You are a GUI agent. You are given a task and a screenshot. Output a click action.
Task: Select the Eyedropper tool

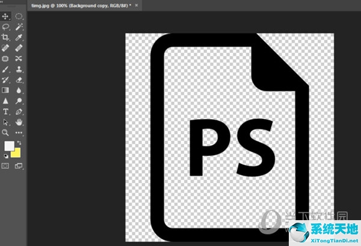pos(19,37)
